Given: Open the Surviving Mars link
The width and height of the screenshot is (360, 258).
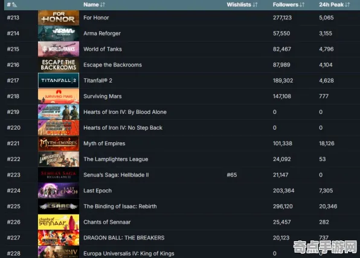Looking at the screenshot, I should (103, 96).
